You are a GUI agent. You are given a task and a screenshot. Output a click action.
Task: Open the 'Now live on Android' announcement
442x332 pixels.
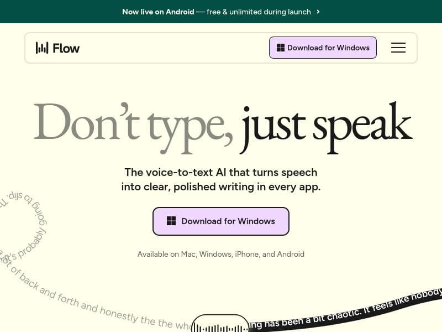click(x=158, y=12)
